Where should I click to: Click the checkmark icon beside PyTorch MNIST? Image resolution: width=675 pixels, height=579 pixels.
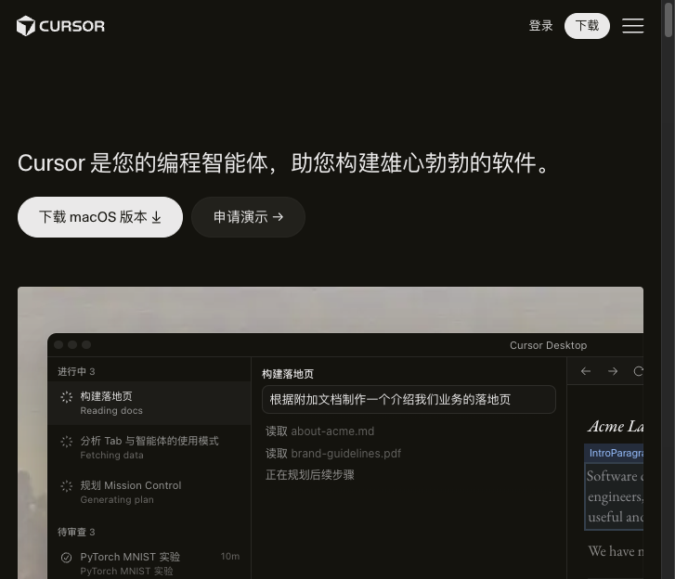pyautogui.click(x=66, y=558)
